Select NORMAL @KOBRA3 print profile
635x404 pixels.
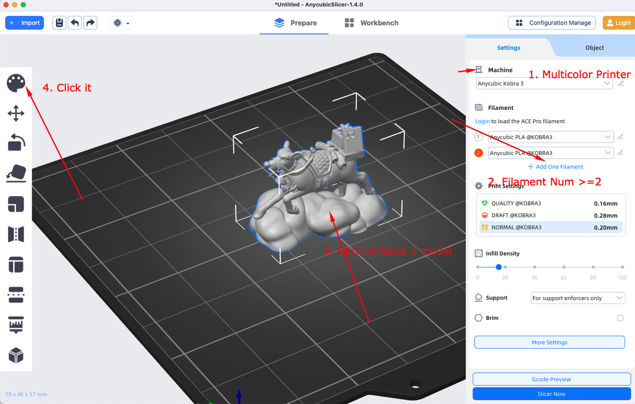point(550,227)
